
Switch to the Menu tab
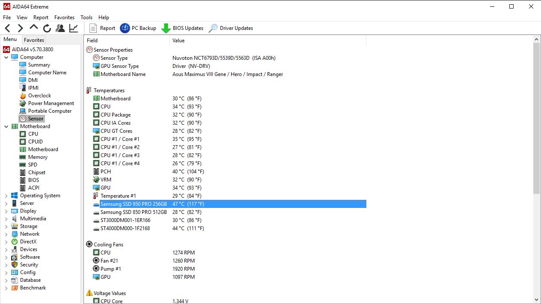10,40
